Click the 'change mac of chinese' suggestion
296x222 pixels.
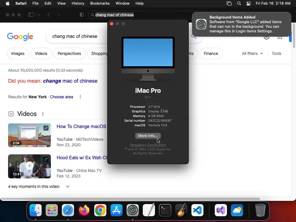pyautogui.click(x=70, y=81)
